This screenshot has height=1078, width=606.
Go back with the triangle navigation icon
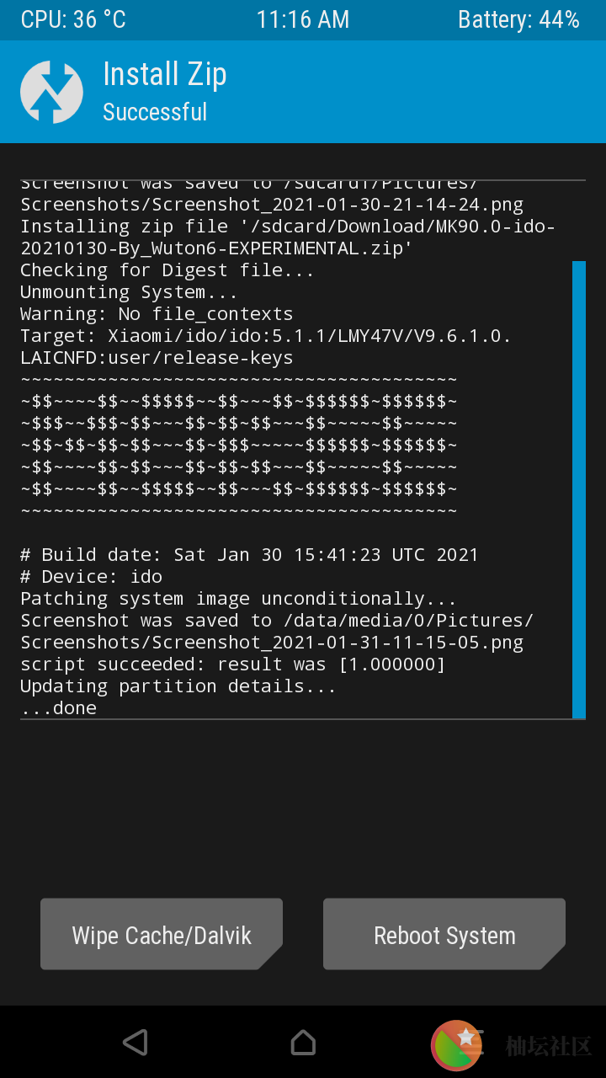136,1043
